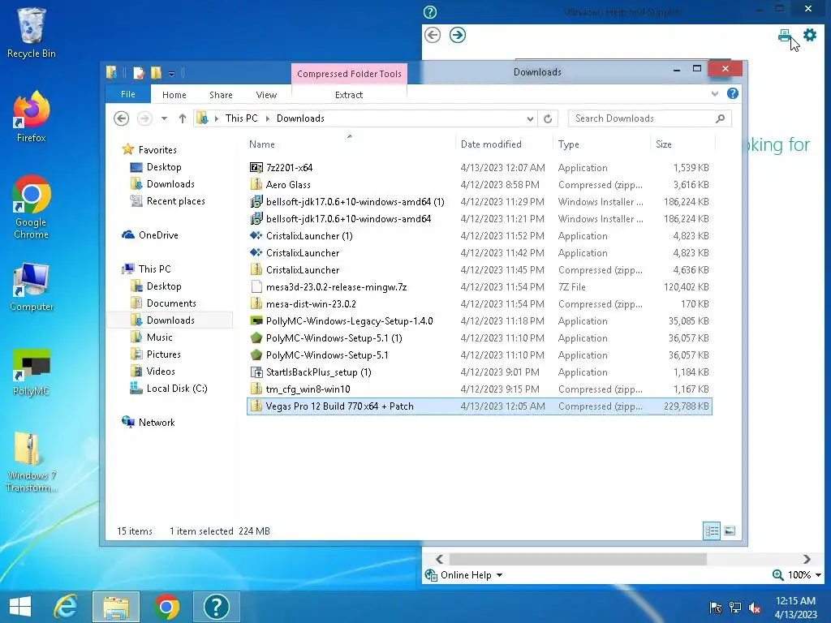
Task: Select mesa3d-23.0.2-release-mingw.7z file
Action: [x=479, y=286]
